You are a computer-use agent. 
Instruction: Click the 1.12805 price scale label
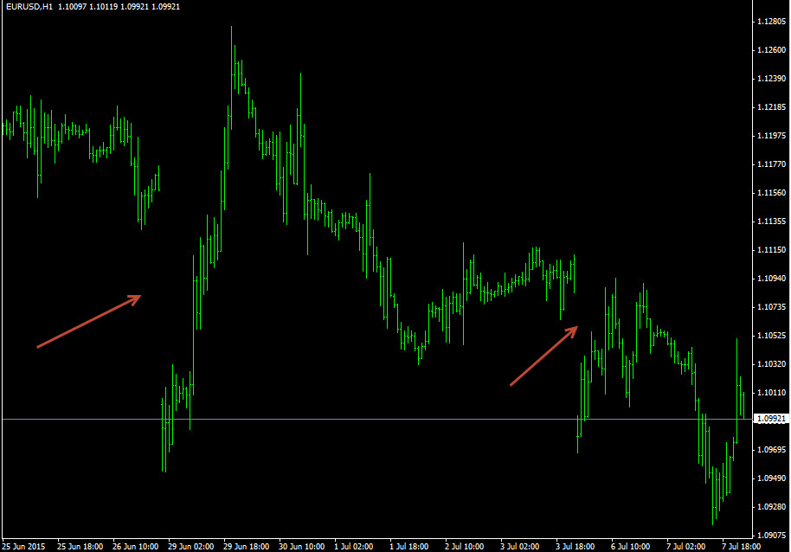coord(770,22)
